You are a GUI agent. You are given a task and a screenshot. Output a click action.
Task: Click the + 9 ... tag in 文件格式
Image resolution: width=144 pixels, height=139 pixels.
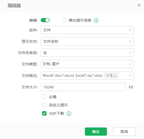pos(111,76)
